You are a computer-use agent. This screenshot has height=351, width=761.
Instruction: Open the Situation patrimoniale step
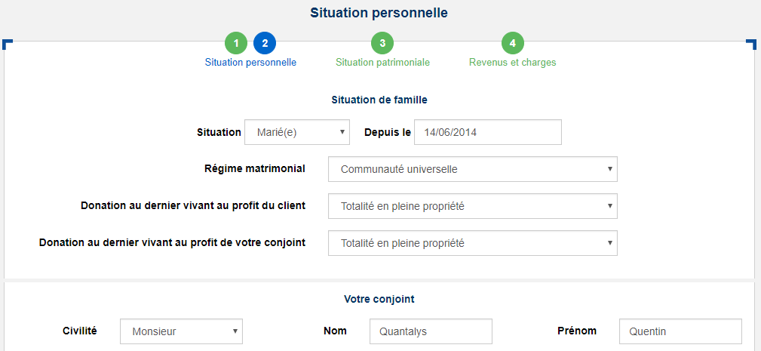point(382,63)
